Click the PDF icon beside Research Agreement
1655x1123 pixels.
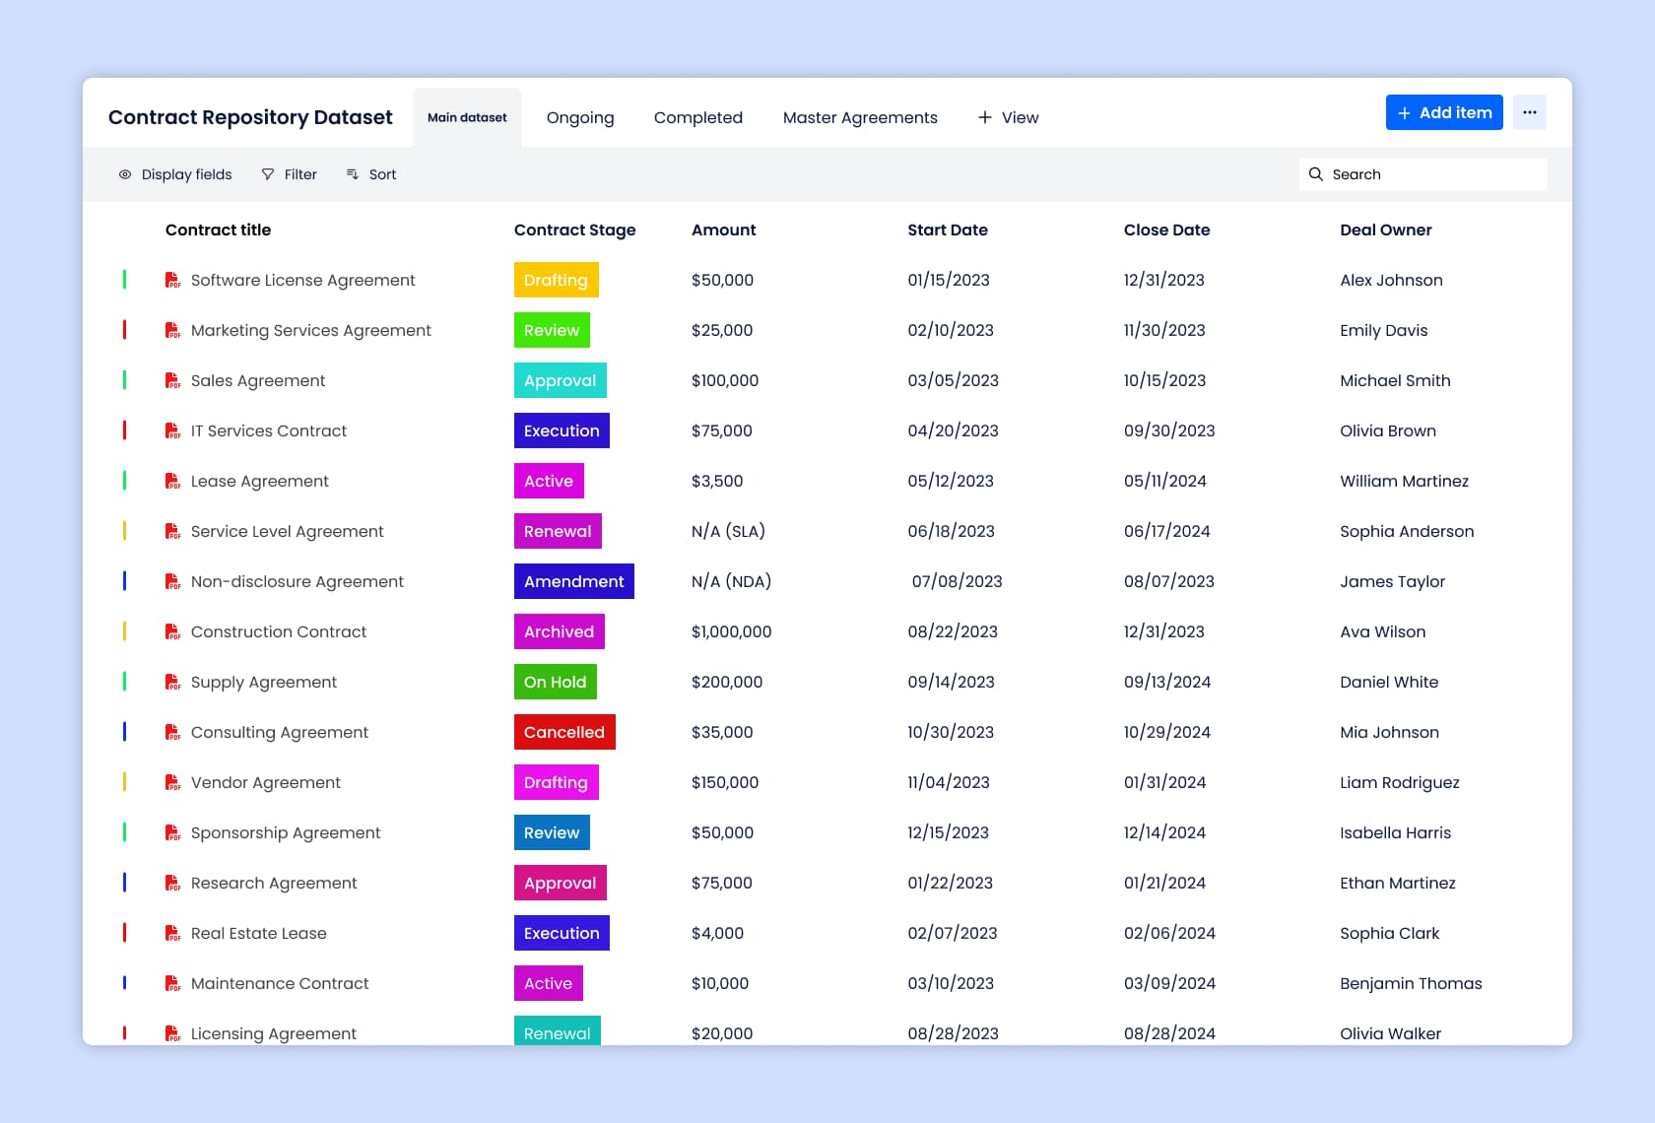point(172,883)
